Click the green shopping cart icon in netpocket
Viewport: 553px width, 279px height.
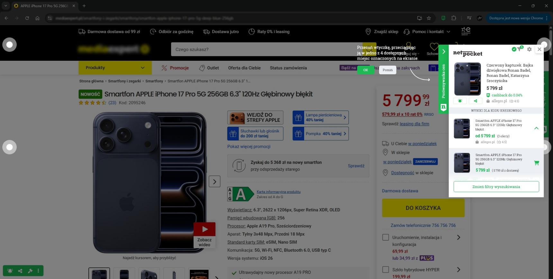pos(536,163)
